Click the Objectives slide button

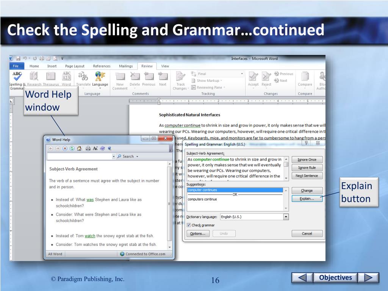coord(335,277)
